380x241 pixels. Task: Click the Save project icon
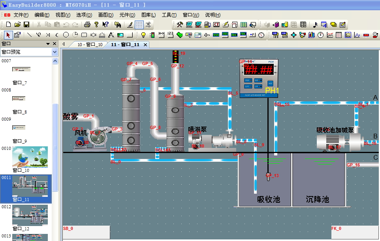26,24
